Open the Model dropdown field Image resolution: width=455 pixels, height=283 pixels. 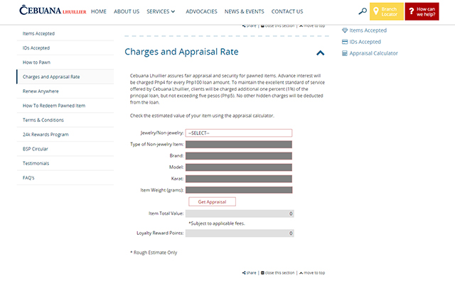pyautogui.click(x=239, y=167)
